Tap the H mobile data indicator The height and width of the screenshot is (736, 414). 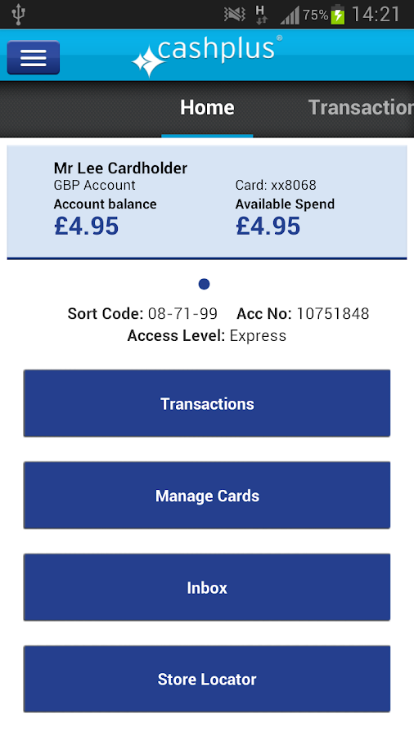coord(262,15)
